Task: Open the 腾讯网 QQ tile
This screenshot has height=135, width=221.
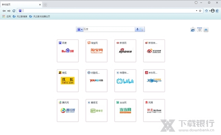Action: [x=68, y=110]
